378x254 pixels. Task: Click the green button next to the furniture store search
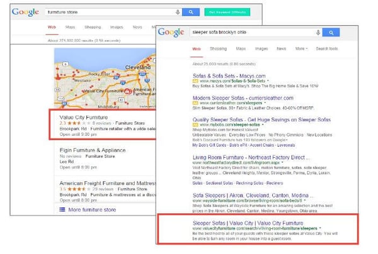point(227,12)
